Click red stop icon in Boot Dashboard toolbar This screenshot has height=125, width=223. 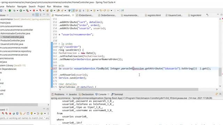coord(10,114)
